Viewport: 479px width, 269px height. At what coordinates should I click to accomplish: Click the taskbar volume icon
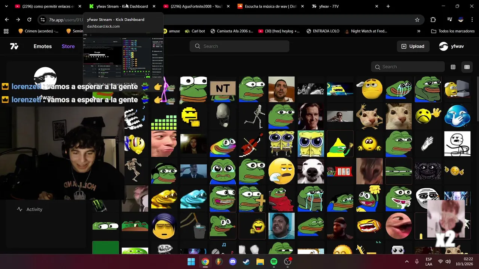(448, 262)
